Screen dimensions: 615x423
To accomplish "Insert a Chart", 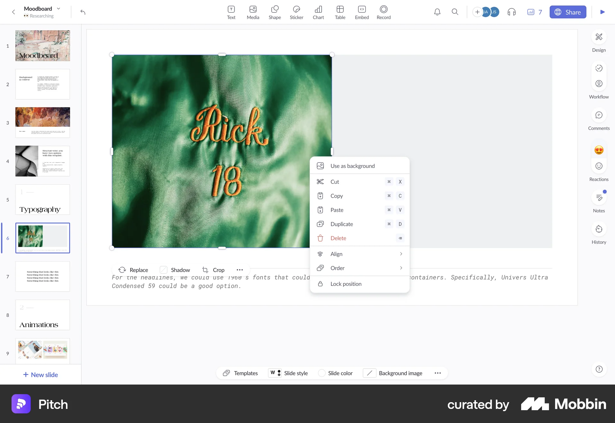I will coord(318,12).
